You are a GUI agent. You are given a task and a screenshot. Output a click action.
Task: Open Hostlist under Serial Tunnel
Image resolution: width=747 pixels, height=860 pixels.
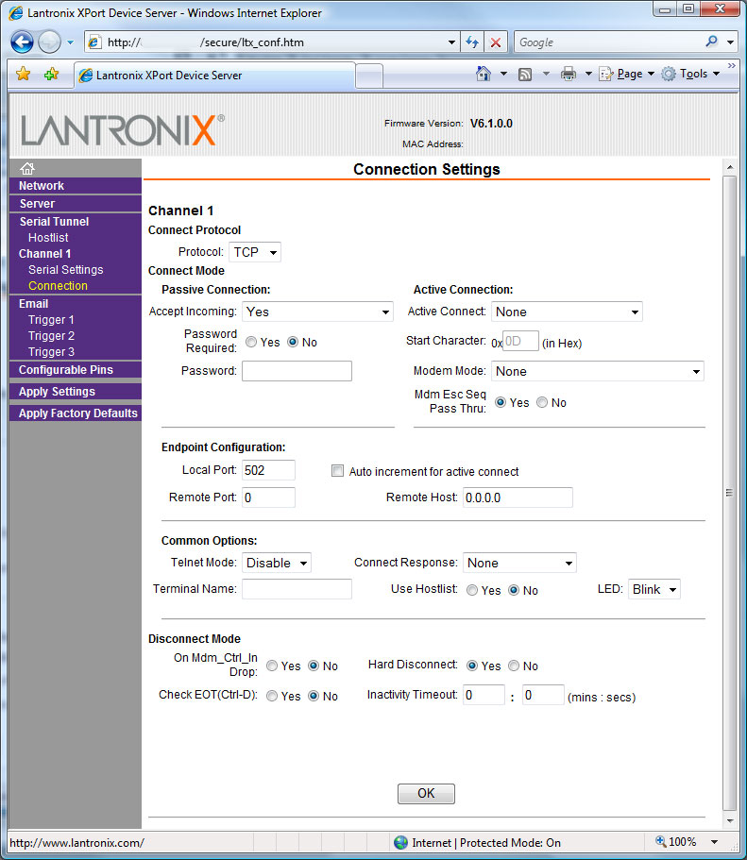48,238
